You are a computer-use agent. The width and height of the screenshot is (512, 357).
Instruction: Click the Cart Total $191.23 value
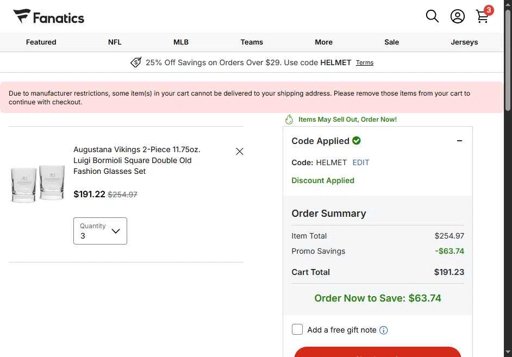(449, 272)
